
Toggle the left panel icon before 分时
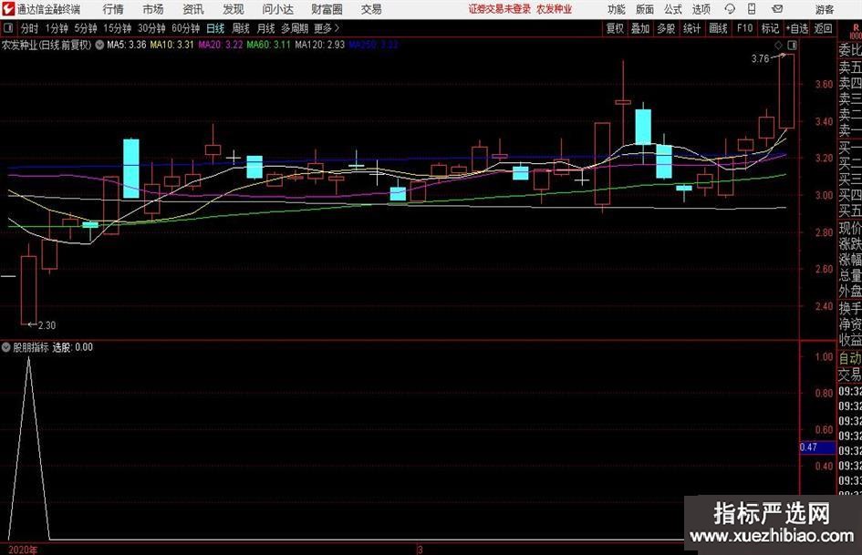tap(8, 28)
